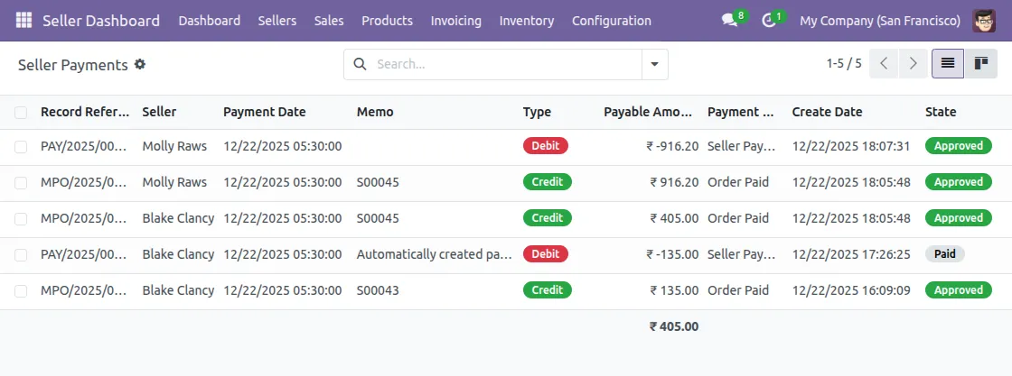Switch to list view icon

pyautogui.click(x=948, y=64)
